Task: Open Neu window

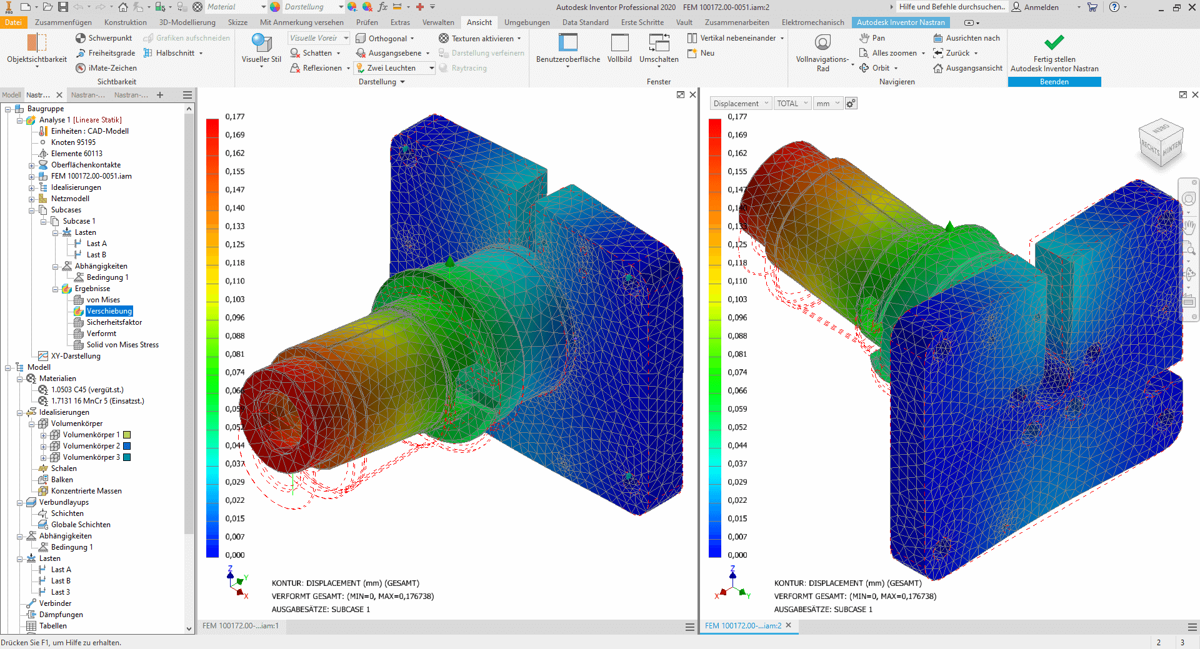Action: click(701, 53)
